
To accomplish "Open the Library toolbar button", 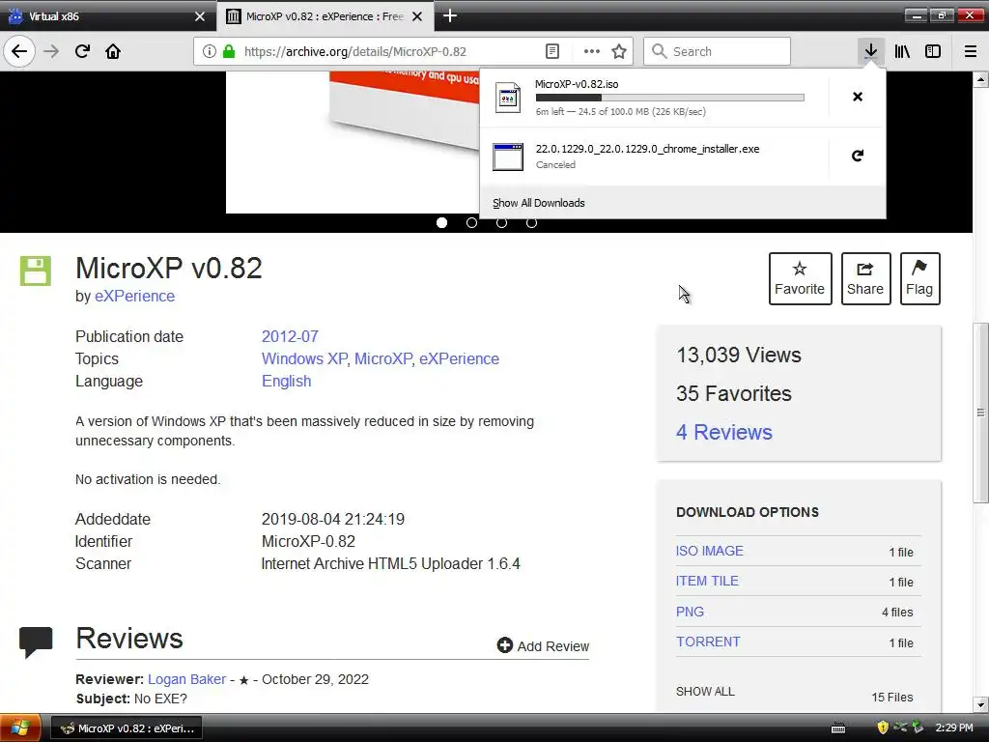I will click(902, 51).
